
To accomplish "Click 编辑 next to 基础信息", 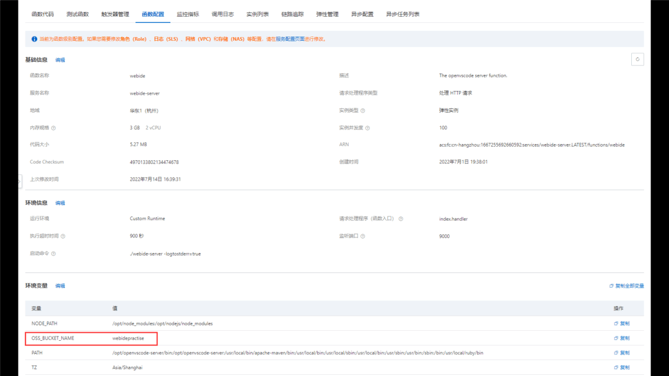I will tap(60, 60).
